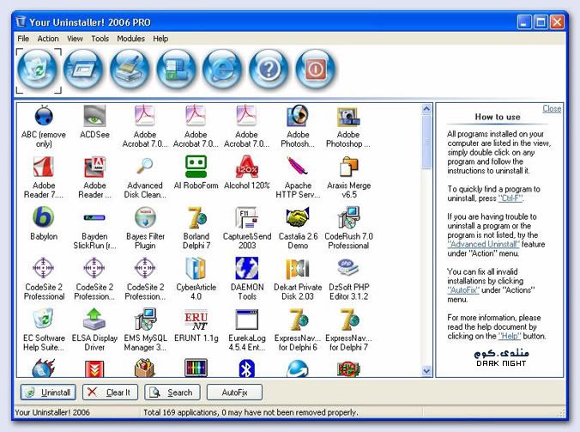This screenshot has height=432, width=580.
Task: Select the CyberArticle 4.0 icon
Action: click(196, 268)
